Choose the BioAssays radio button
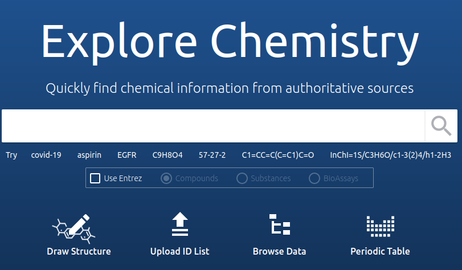The height and width of the screenshot is (270, 462). 314,178
